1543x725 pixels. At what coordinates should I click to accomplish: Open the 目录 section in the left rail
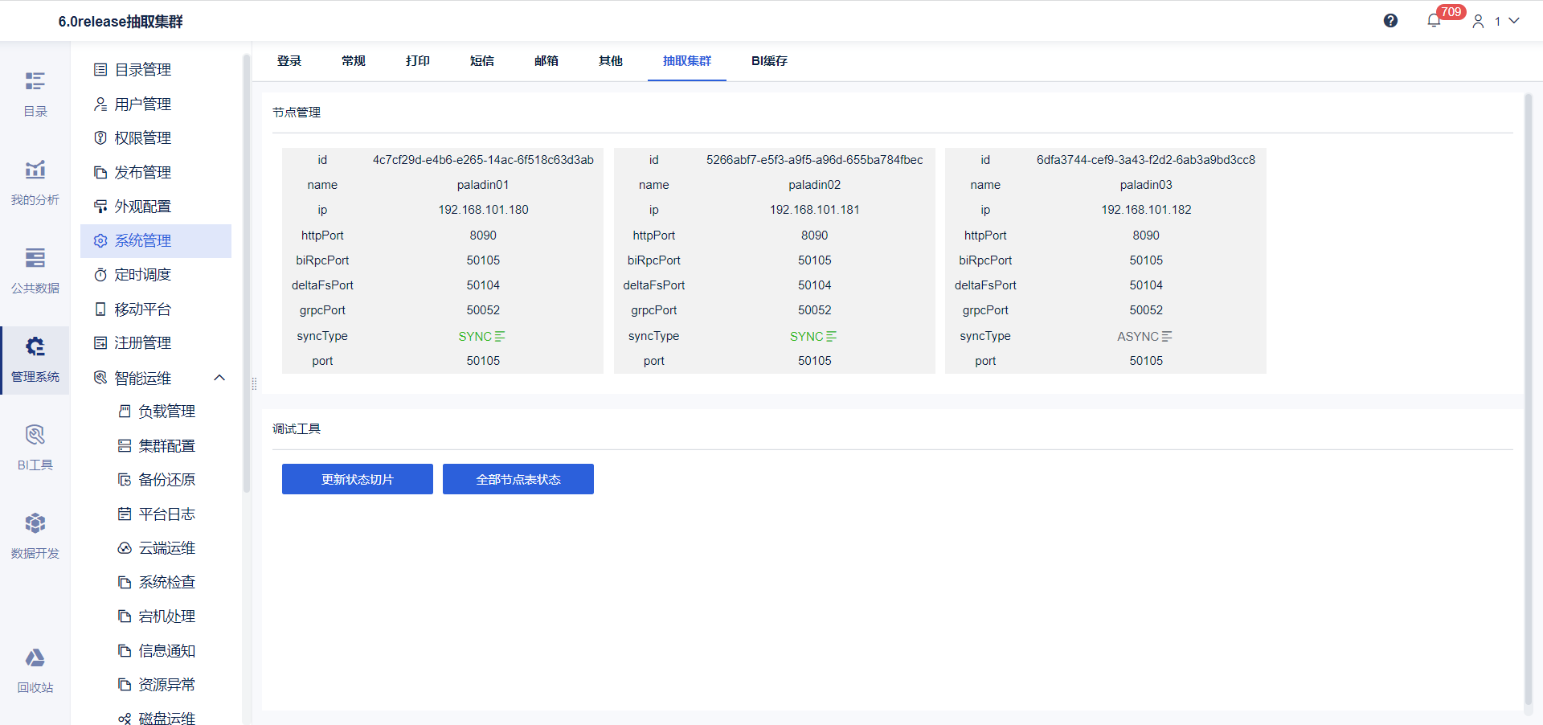35,94
